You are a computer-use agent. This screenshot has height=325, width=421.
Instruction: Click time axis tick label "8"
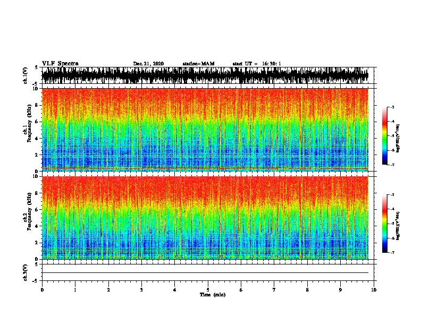307,290
